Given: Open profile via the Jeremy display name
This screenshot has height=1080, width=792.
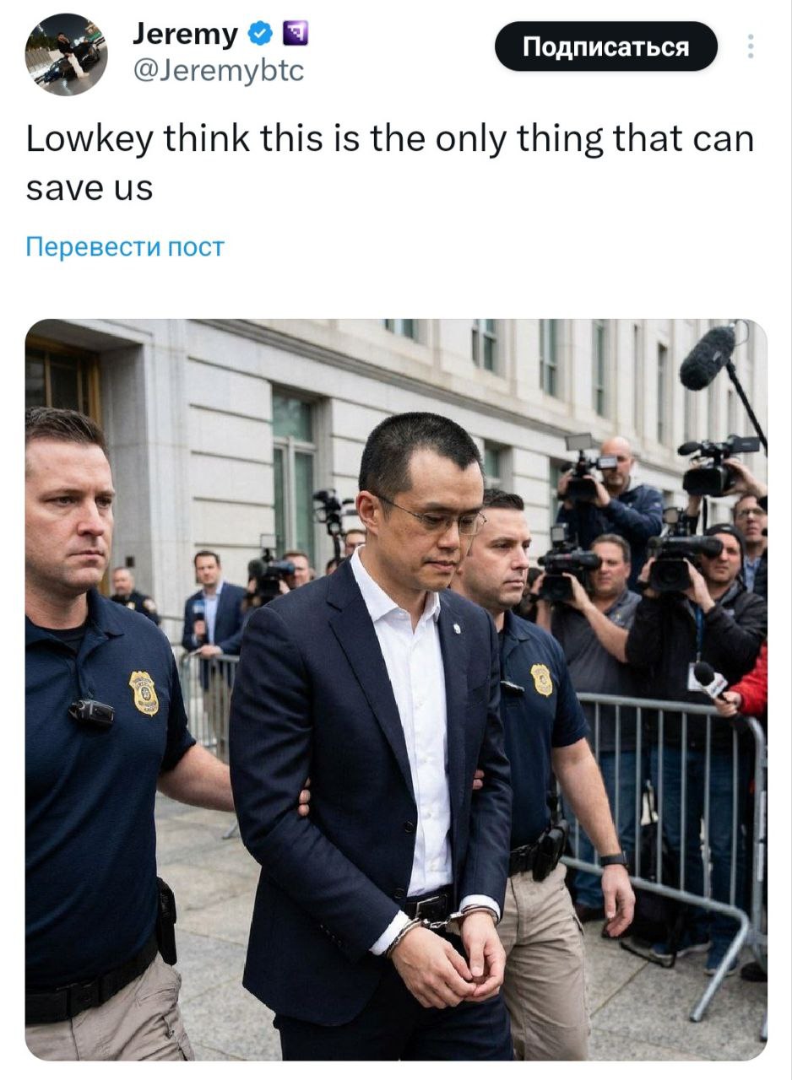Looking at the screenshot, I should (186, 35).
